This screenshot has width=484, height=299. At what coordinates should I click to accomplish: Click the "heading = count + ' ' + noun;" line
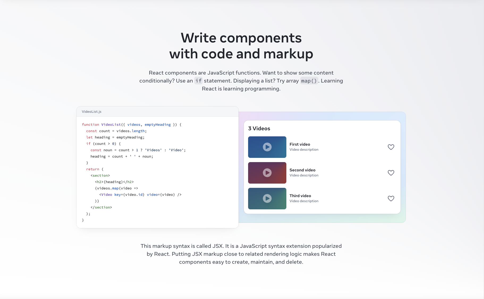[x=122, y=156]
